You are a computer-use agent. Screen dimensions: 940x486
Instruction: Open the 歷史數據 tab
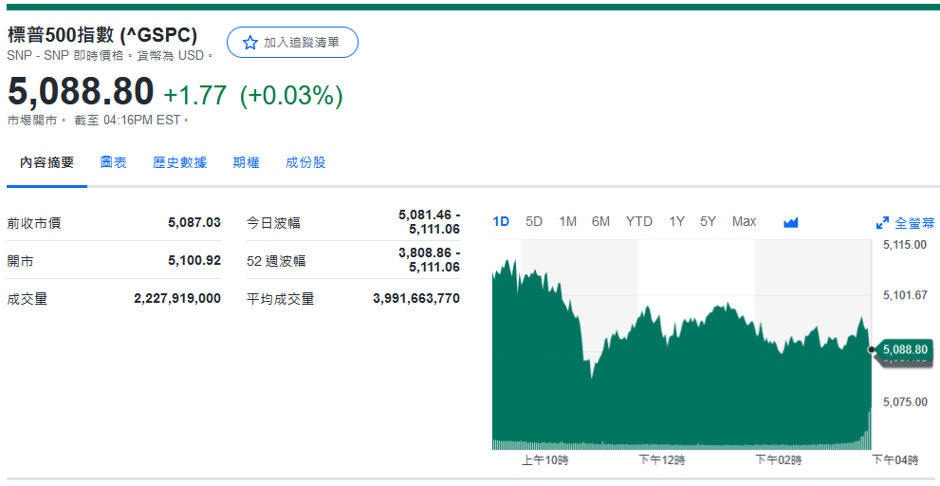click(179, 162)
